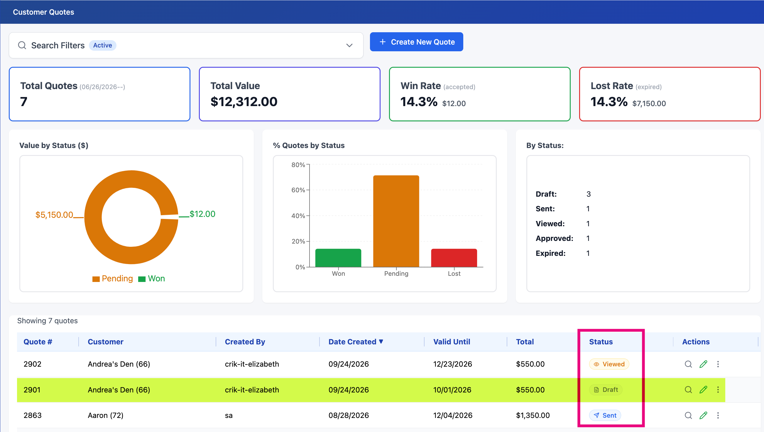Click customer Aaron (72)
764x432 pixels.
105,415
